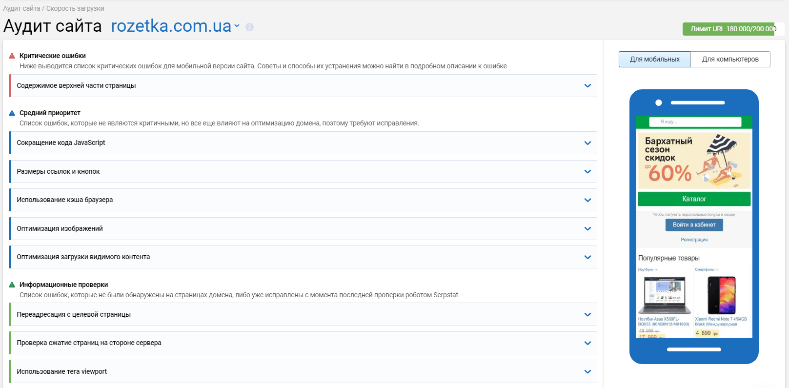Click Проверка сжатие страниц на стороне сервера title
The width and height of the screenshot is (789, 388).
coord(89,343)
